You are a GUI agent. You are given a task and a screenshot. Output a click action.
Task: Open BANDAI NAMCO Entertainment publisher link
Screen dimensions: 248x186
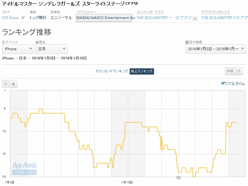tap(106, 18)
